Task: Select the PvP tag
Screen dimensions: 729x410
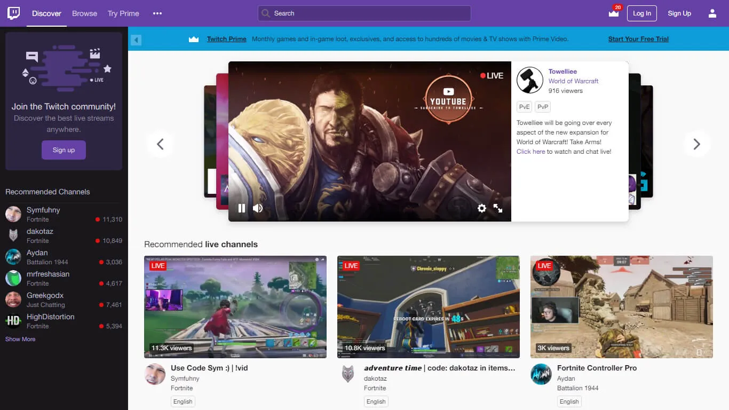Action: pos(543,107)
